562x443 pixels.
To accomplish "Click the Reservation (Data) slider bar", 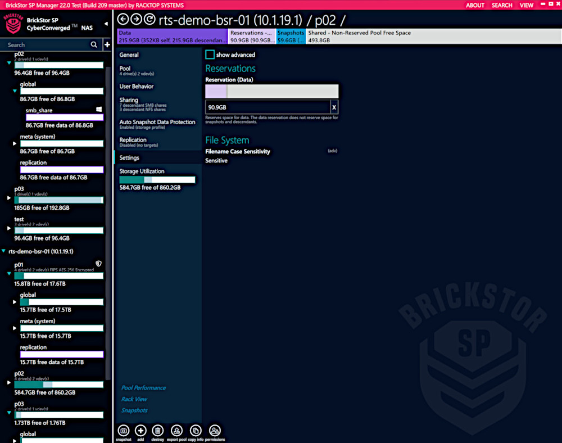I will click(271, 91).
